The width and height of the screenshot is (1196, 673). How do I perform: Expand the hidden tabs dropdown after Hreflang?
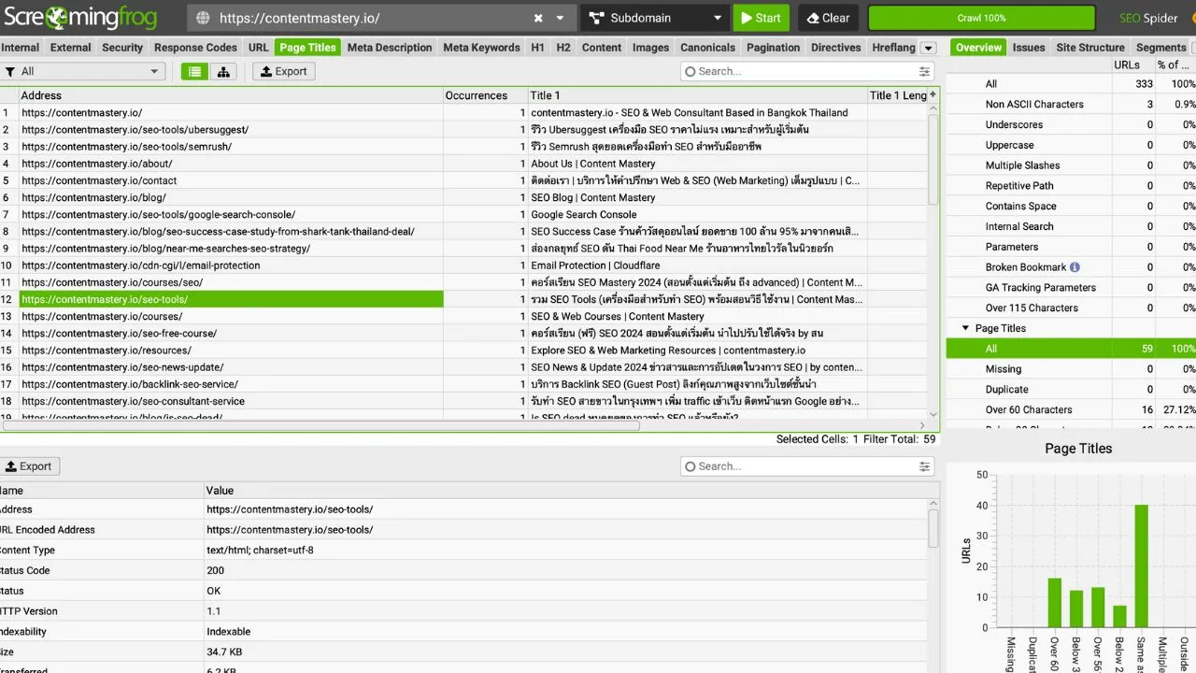(928, 48)
